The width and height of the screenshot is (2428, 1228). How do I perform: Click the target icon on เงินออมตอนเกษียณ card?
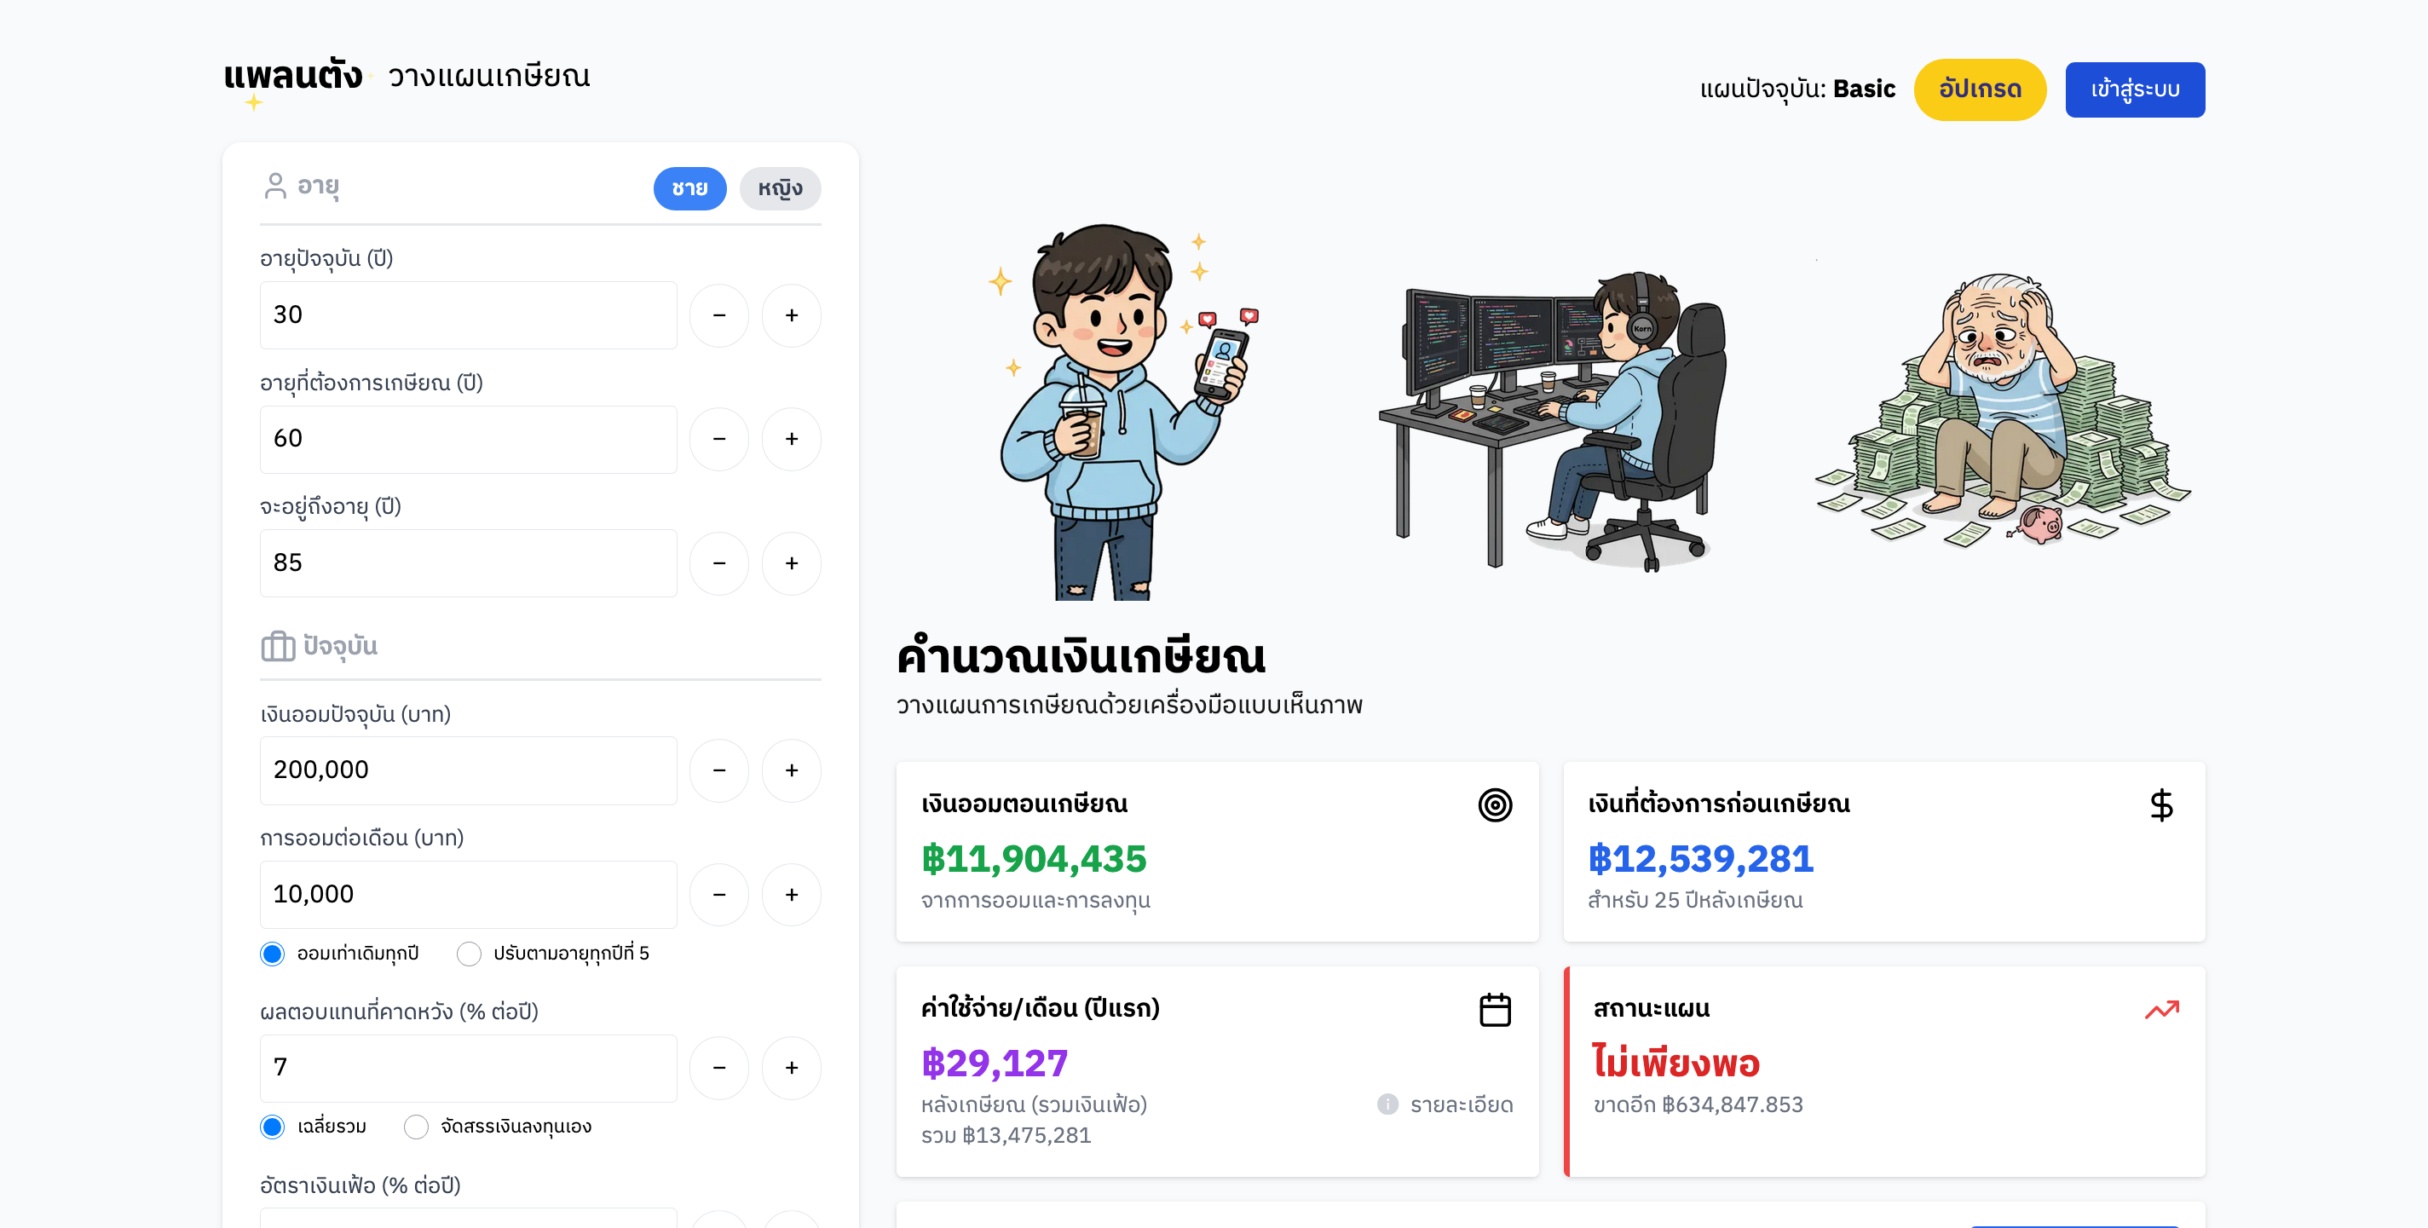[x=1495, y=804]
